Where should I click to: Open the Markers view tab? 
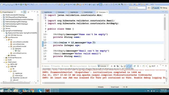[x=46, y=66]
